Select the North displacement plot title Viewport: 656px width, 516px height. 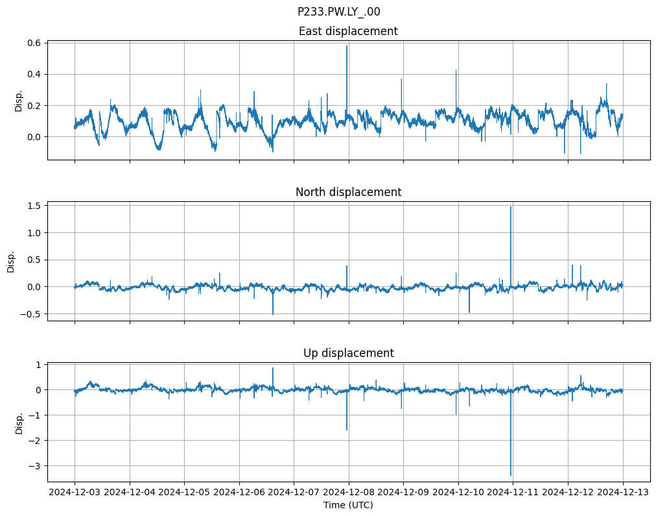click(x=348, y=192)
